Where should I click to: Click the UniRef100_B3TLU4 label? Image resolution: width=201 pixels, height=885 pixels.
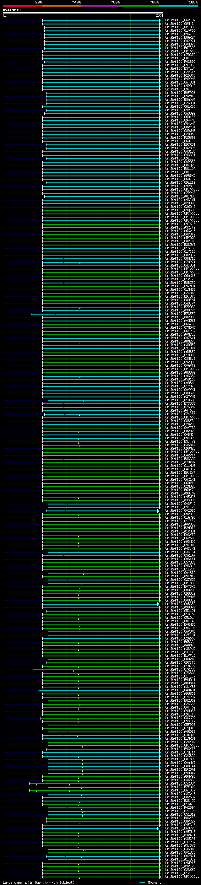[180, 69]
